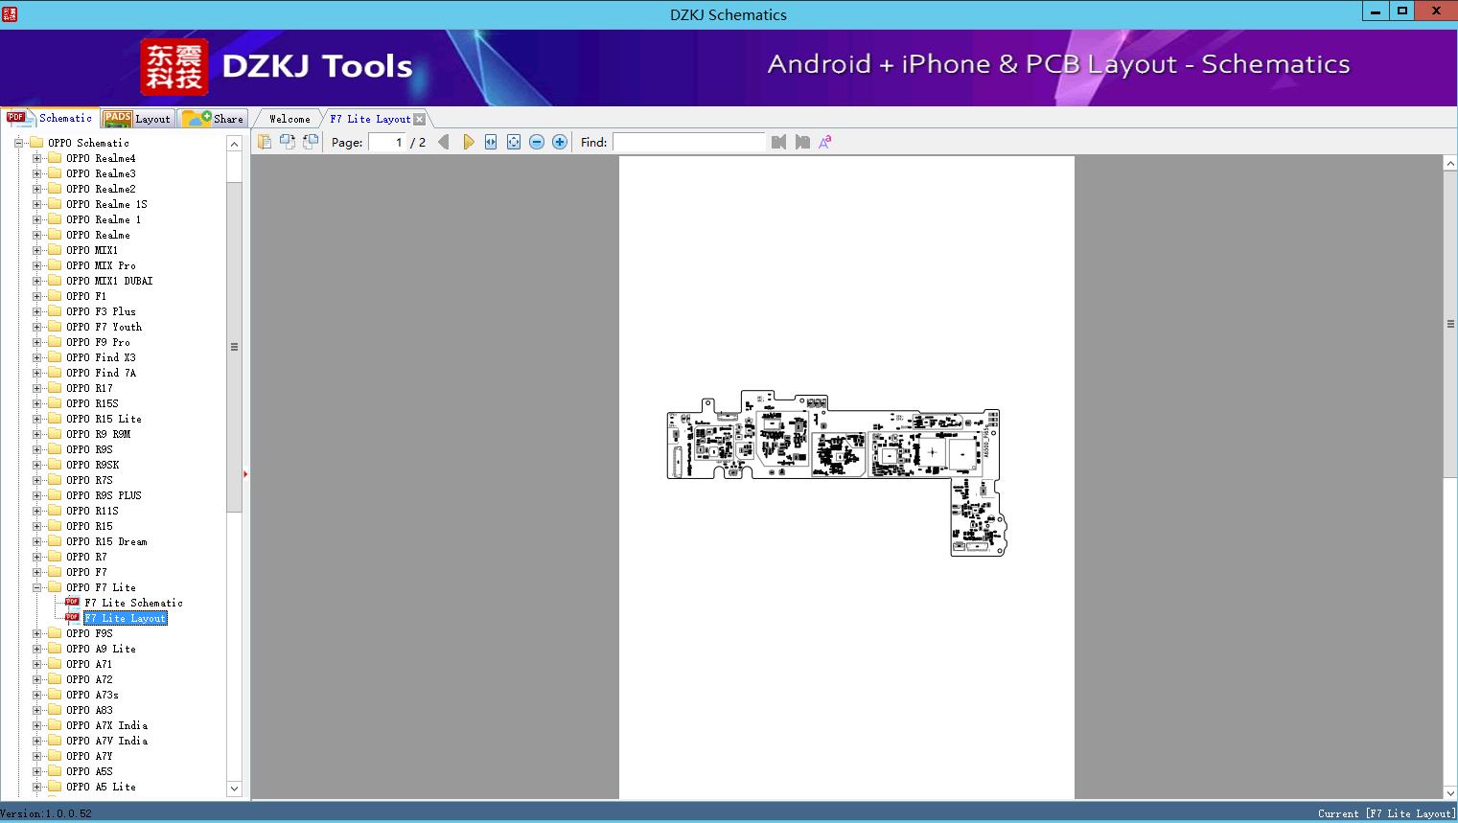Switch to the Layout panel tab

[137, 119]
